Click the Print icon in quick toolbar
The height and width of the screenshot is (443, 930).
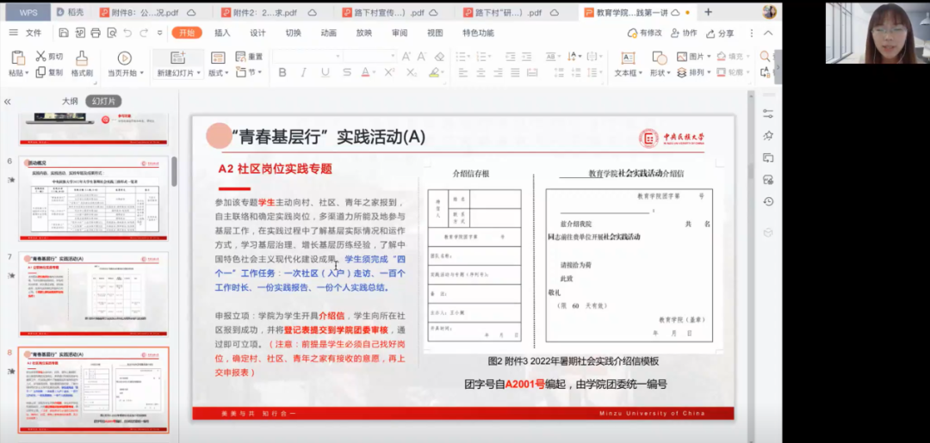[96, 33]
